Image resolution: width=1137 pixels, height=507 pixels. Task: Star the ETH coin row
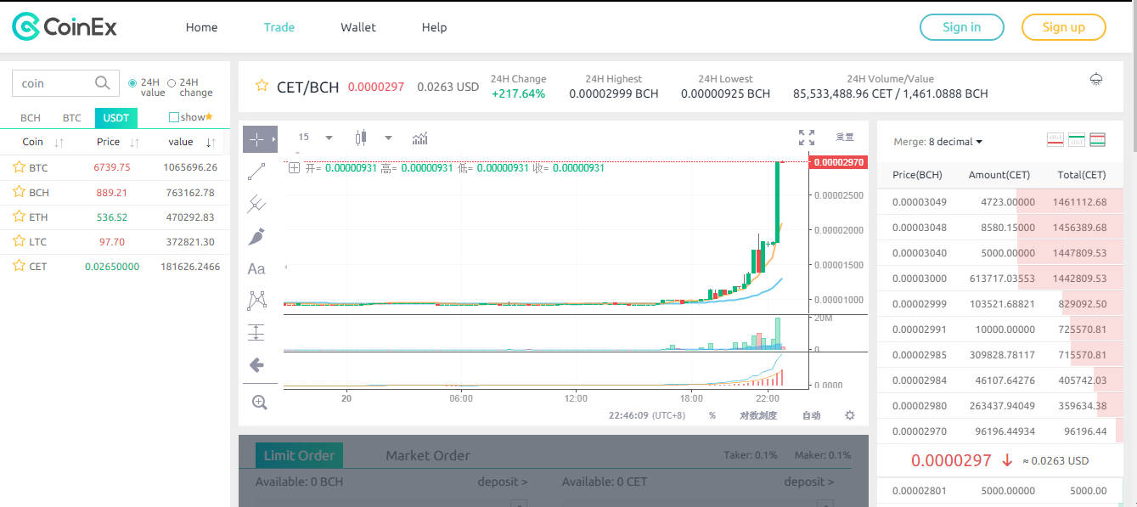coord(19,217)
